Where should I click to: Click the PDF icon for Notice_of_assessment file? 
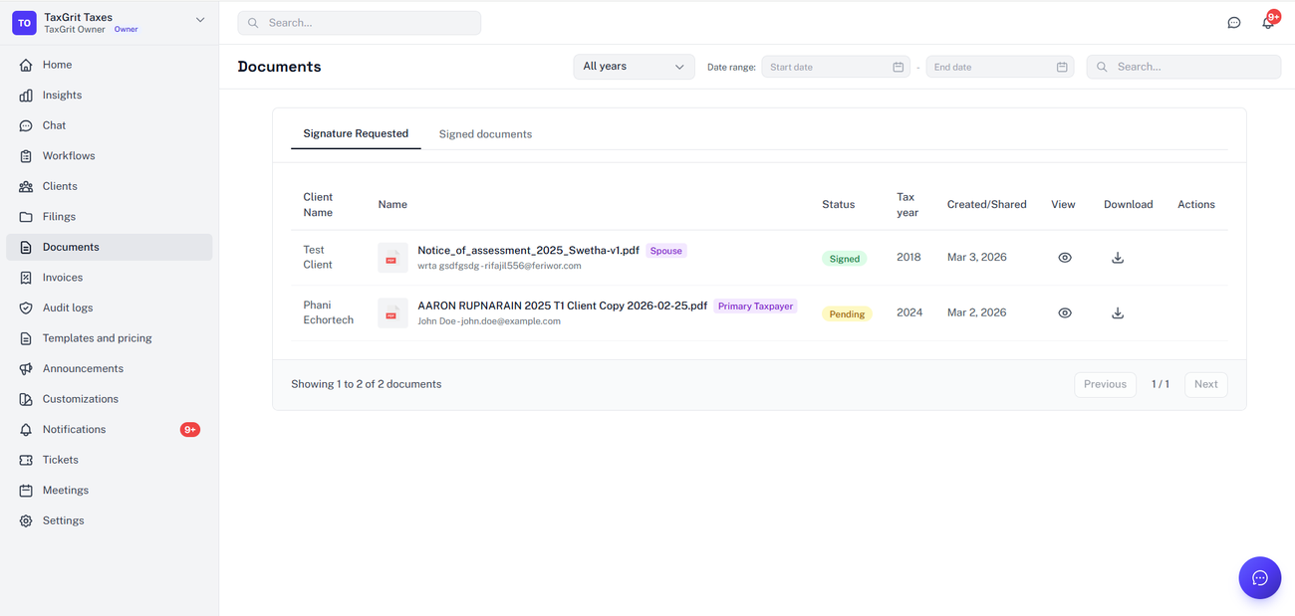392,258
